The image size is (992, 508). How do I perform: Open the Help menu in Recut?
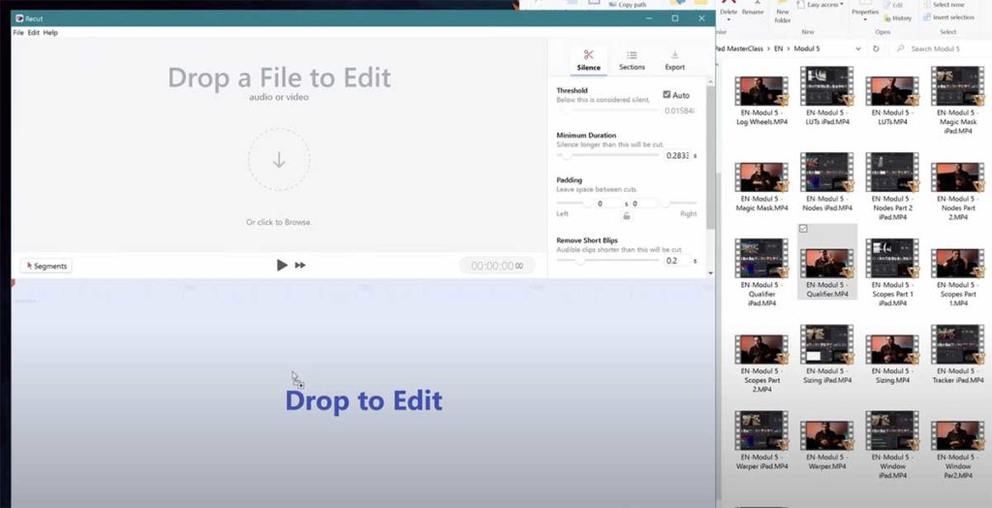point(50,33)
